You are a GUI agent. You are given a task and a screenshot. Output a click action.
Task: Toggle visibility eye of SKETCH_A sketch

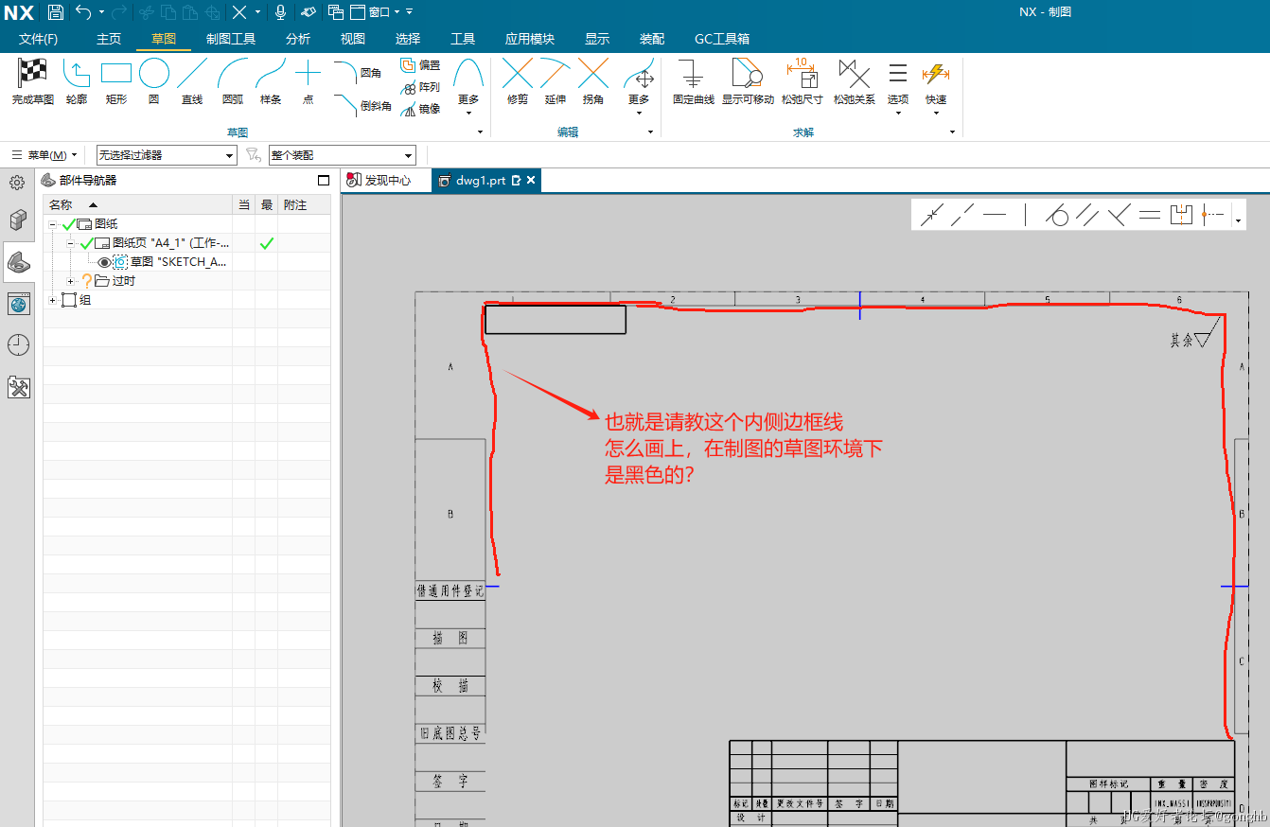pos(104,262)
